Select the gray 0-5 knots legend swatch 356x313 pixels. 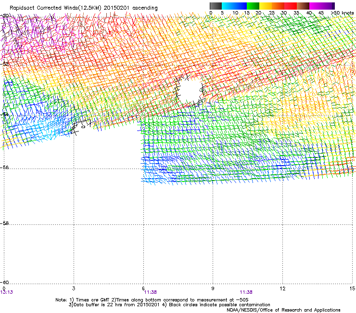(x=216, y=6)
